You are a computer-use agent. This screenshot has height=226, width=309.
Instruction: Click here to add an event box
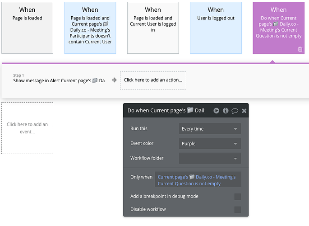(27, 128)
